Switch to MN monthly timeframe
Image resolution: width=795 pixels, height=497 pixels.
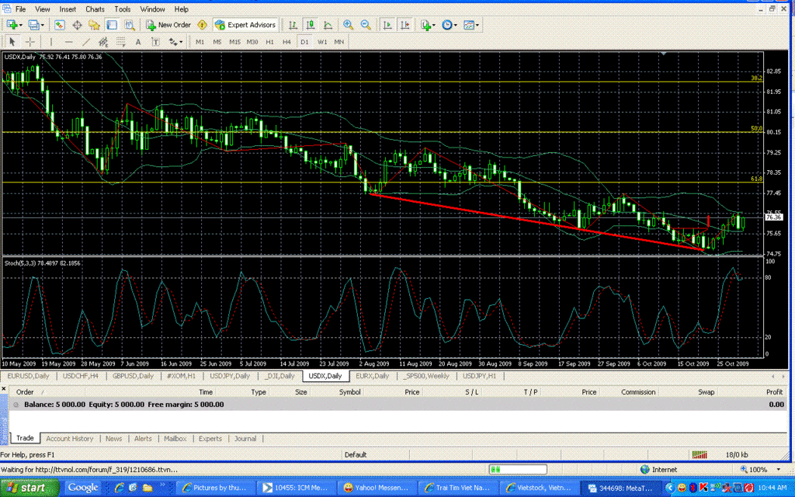tap(339, 42)
